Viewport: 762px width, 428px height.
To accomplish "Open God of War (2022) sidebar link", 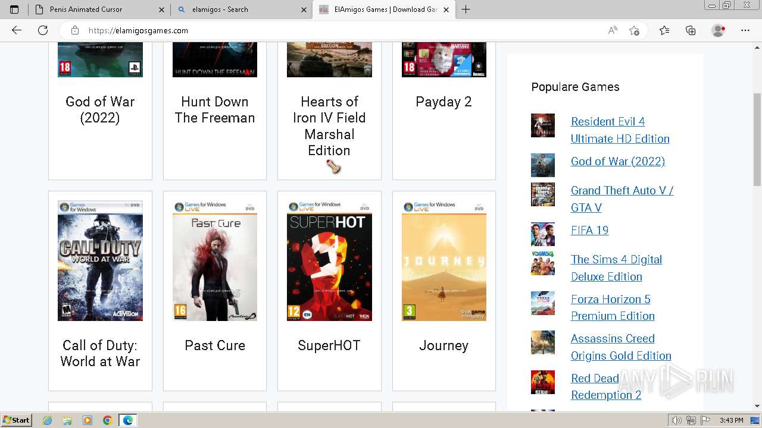I will point(618,161).
